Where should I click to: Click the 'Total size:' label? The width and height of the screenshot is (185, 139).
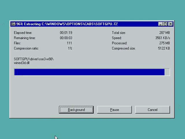119,33
